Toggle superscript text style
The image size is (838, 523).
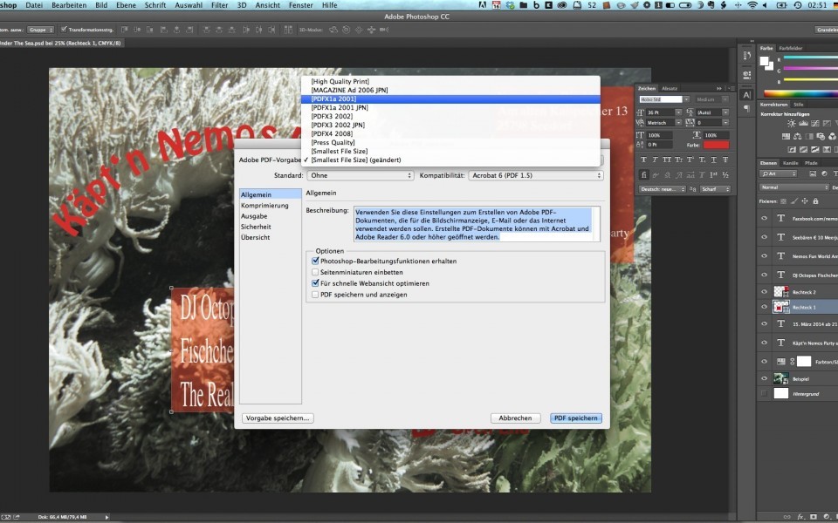[690, 160]
